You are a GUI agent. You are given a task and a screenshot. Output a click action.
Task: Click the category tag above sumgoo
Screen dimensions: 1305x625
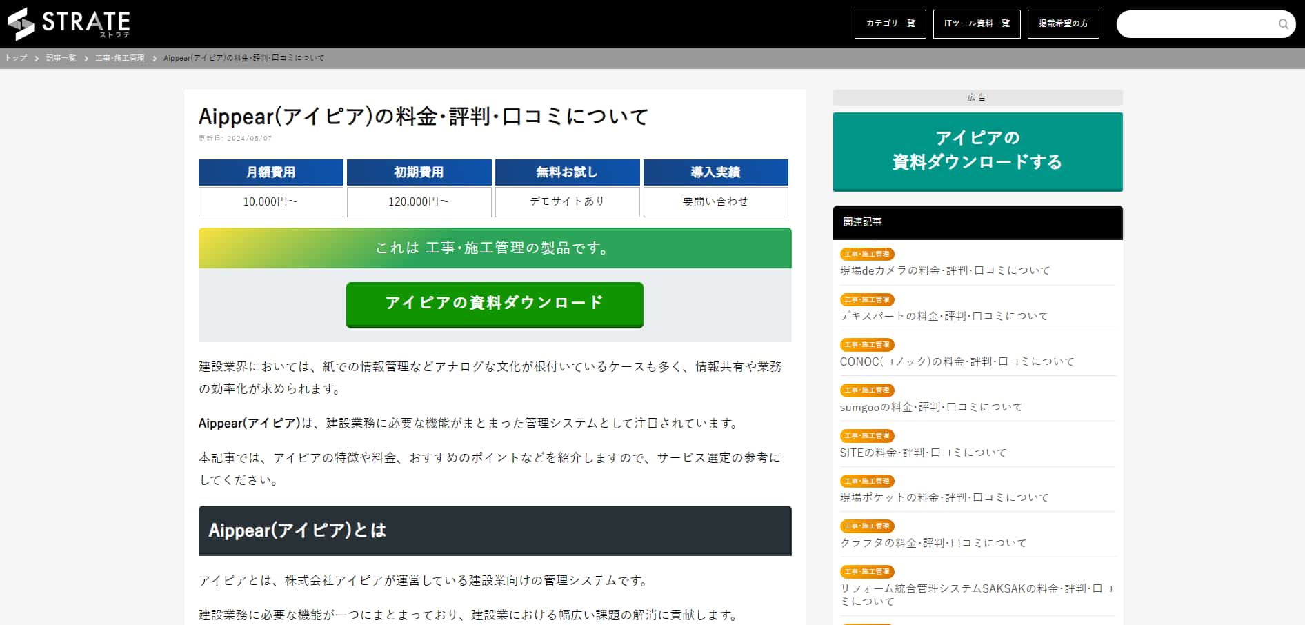[867, 390]
